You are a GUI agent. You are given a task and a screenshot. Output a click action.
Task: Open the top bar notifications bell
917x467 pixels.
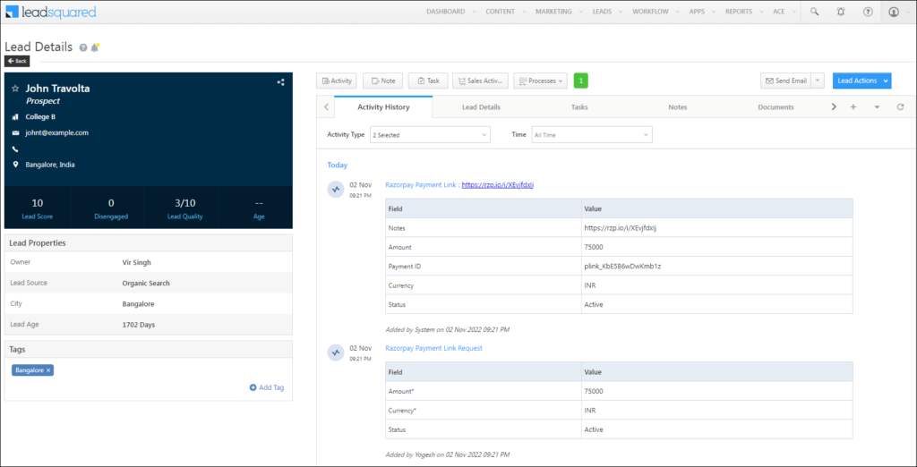pyautogui.click(x=840, y=12)
